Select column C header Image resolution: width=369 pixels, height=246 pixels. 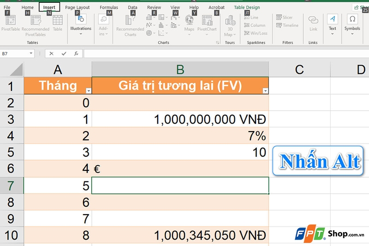click(299, 69)
